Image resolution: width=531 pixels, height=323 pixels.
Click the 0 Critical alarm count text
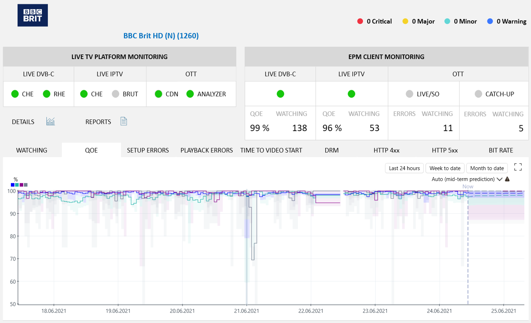point(379,21)
